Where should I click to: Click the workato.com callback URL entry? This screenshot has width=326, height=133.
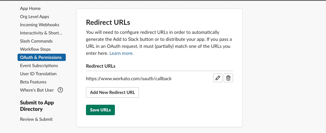tap(129, 78)
